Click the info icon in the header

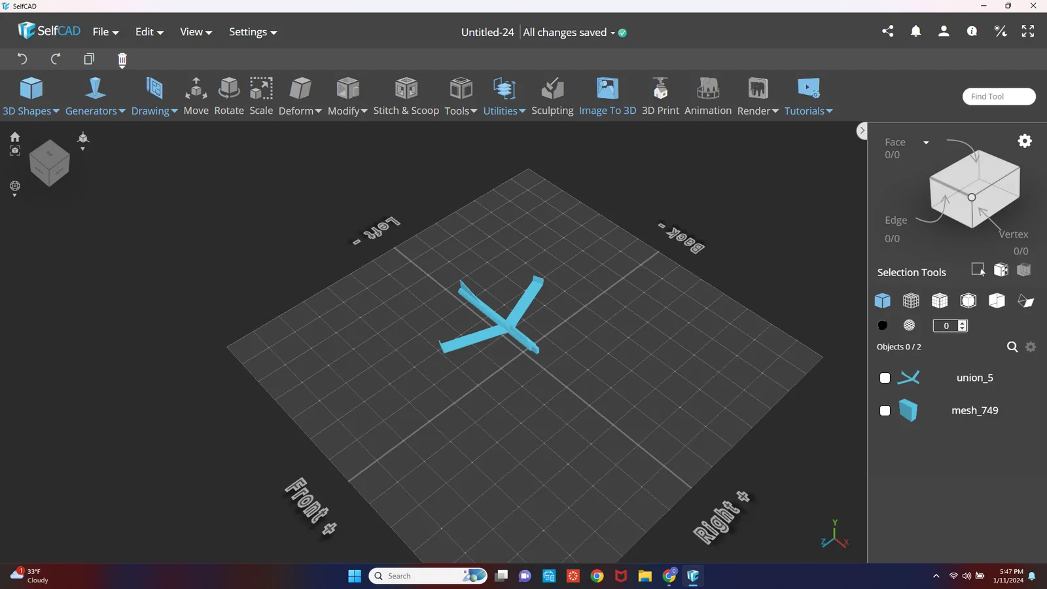point(972,31)
